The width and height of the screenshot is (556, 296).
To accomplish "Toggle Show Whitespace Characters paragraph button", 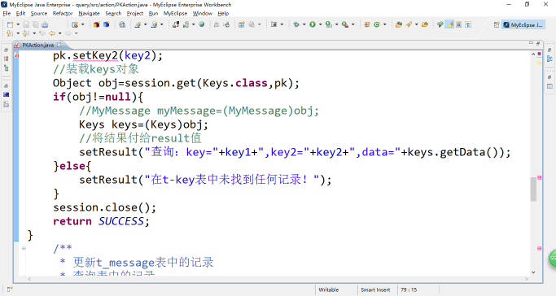I will (468, 24).
